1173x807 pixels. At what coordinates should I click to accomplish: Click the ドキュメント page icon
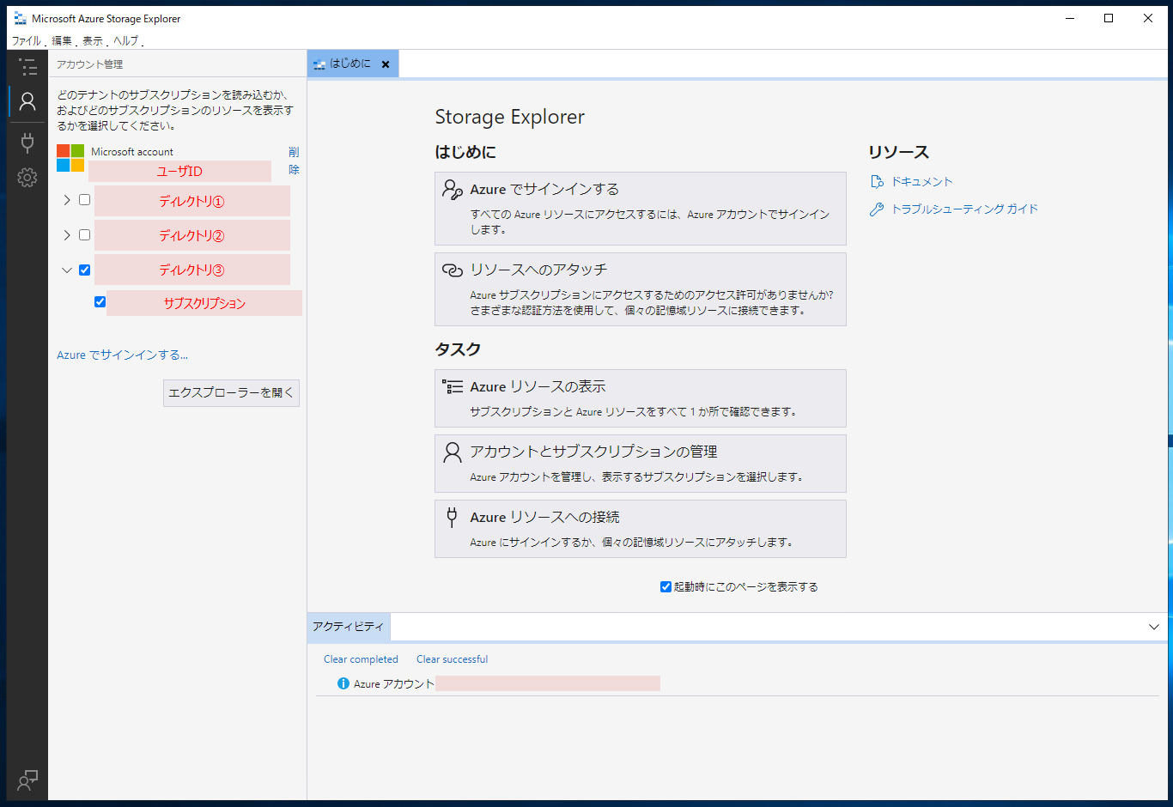click(x=877, y=181)
